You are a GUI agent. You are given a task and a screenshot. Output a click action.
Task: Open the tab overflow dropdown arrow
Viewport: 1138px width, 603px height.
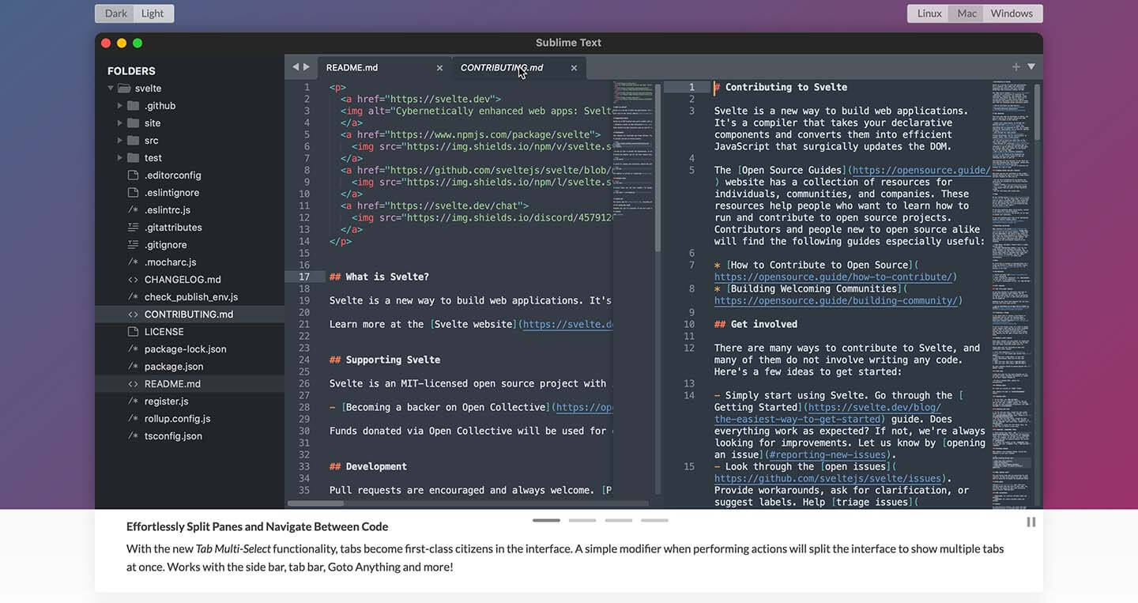1031,67
